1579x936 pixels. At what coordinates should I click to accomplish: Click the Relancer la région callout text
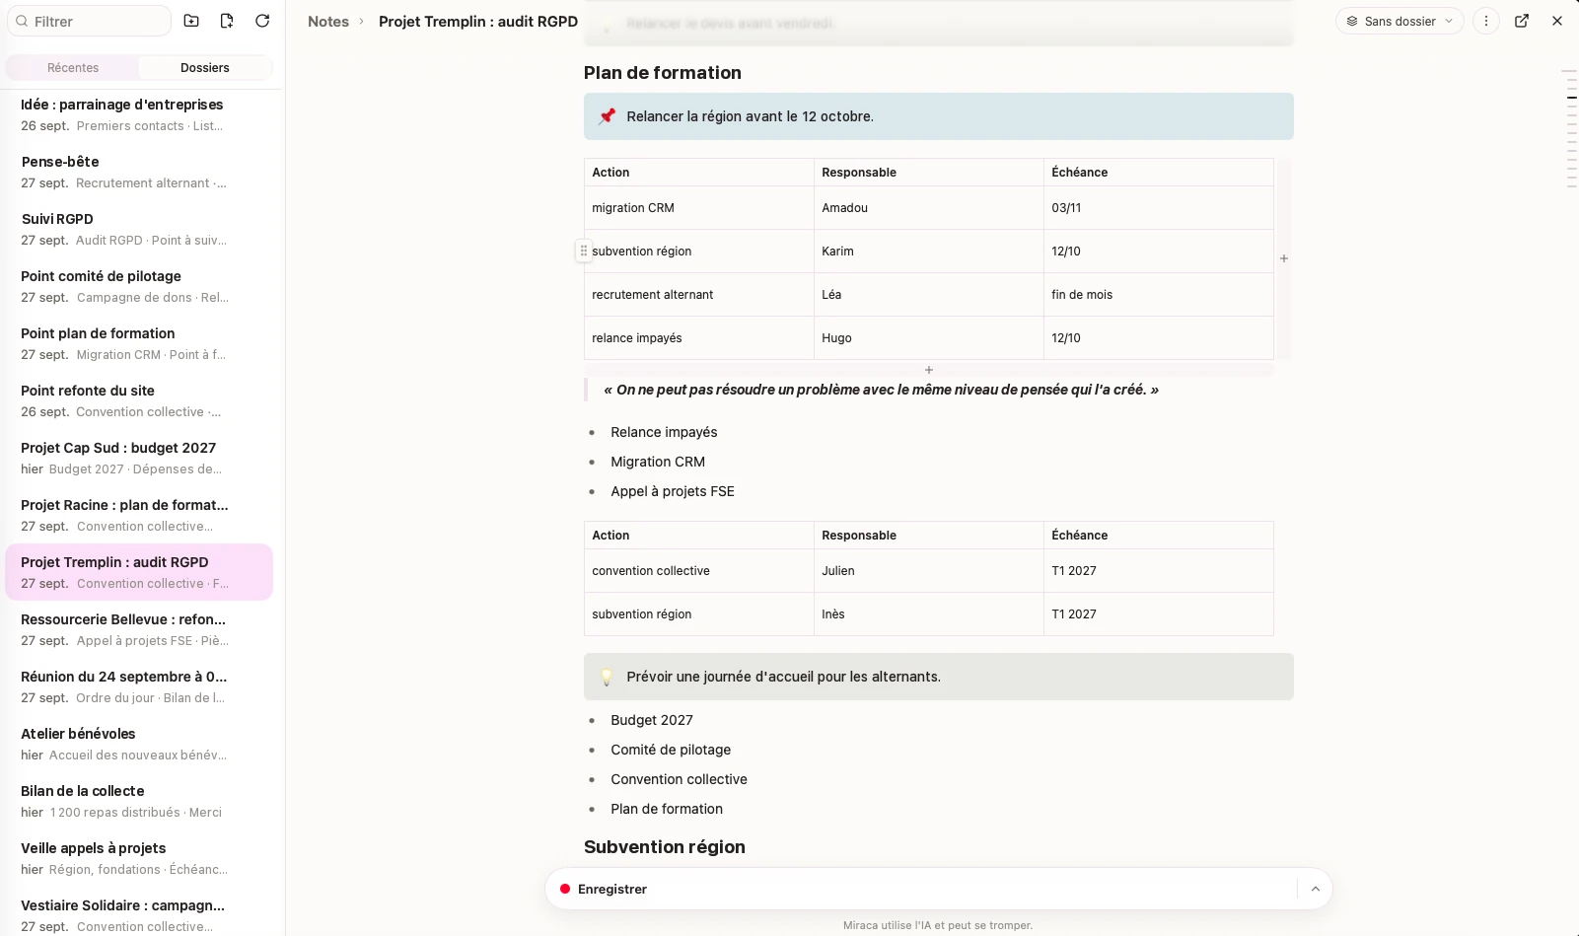click(x=750, y=116)
